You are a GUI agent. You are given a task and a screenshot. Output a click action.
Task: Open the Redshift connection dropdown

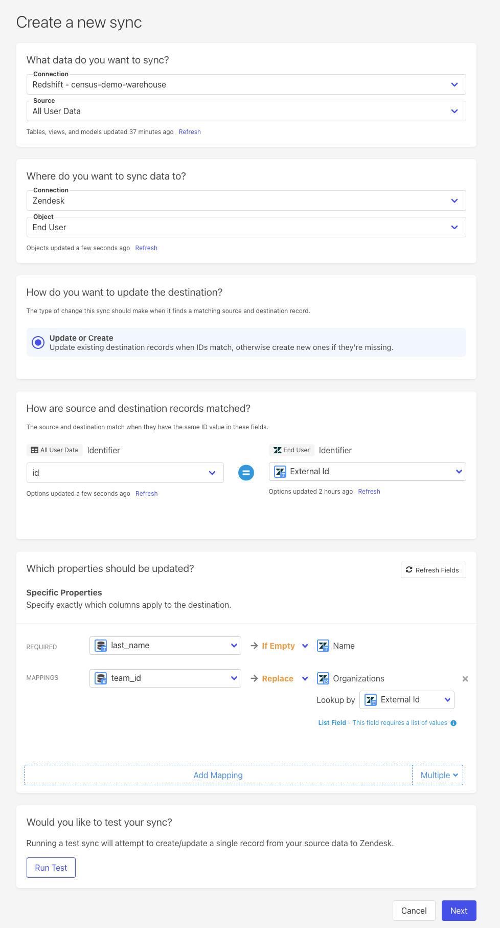coord(246,84)
